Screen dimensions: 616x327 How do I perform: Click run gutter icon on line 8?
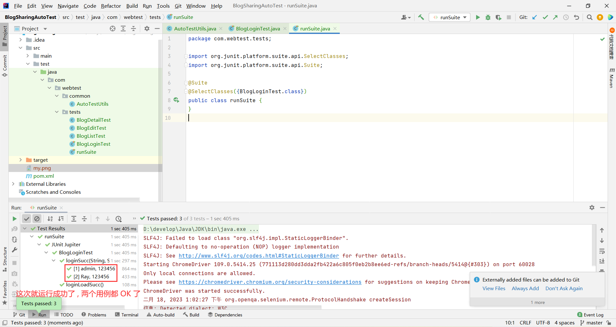pos(176,100)
